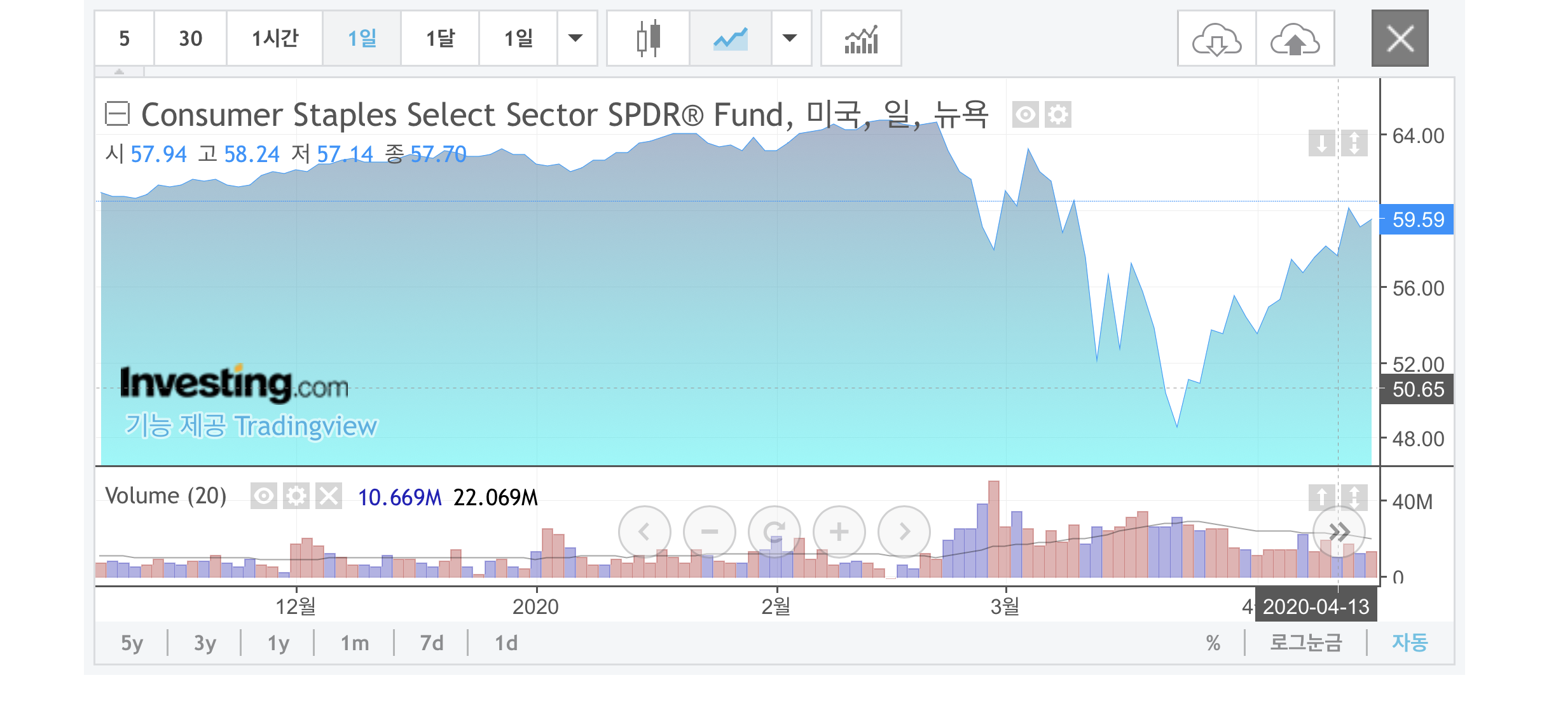The width and height of the screenshot is (1549, 715).
Task: Switch to candlestick chart type
Action: pos(649,38)
